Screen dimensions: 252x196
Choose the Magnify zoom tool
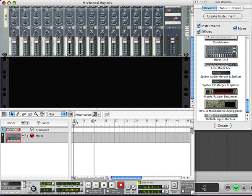click(x=36, y=114)
